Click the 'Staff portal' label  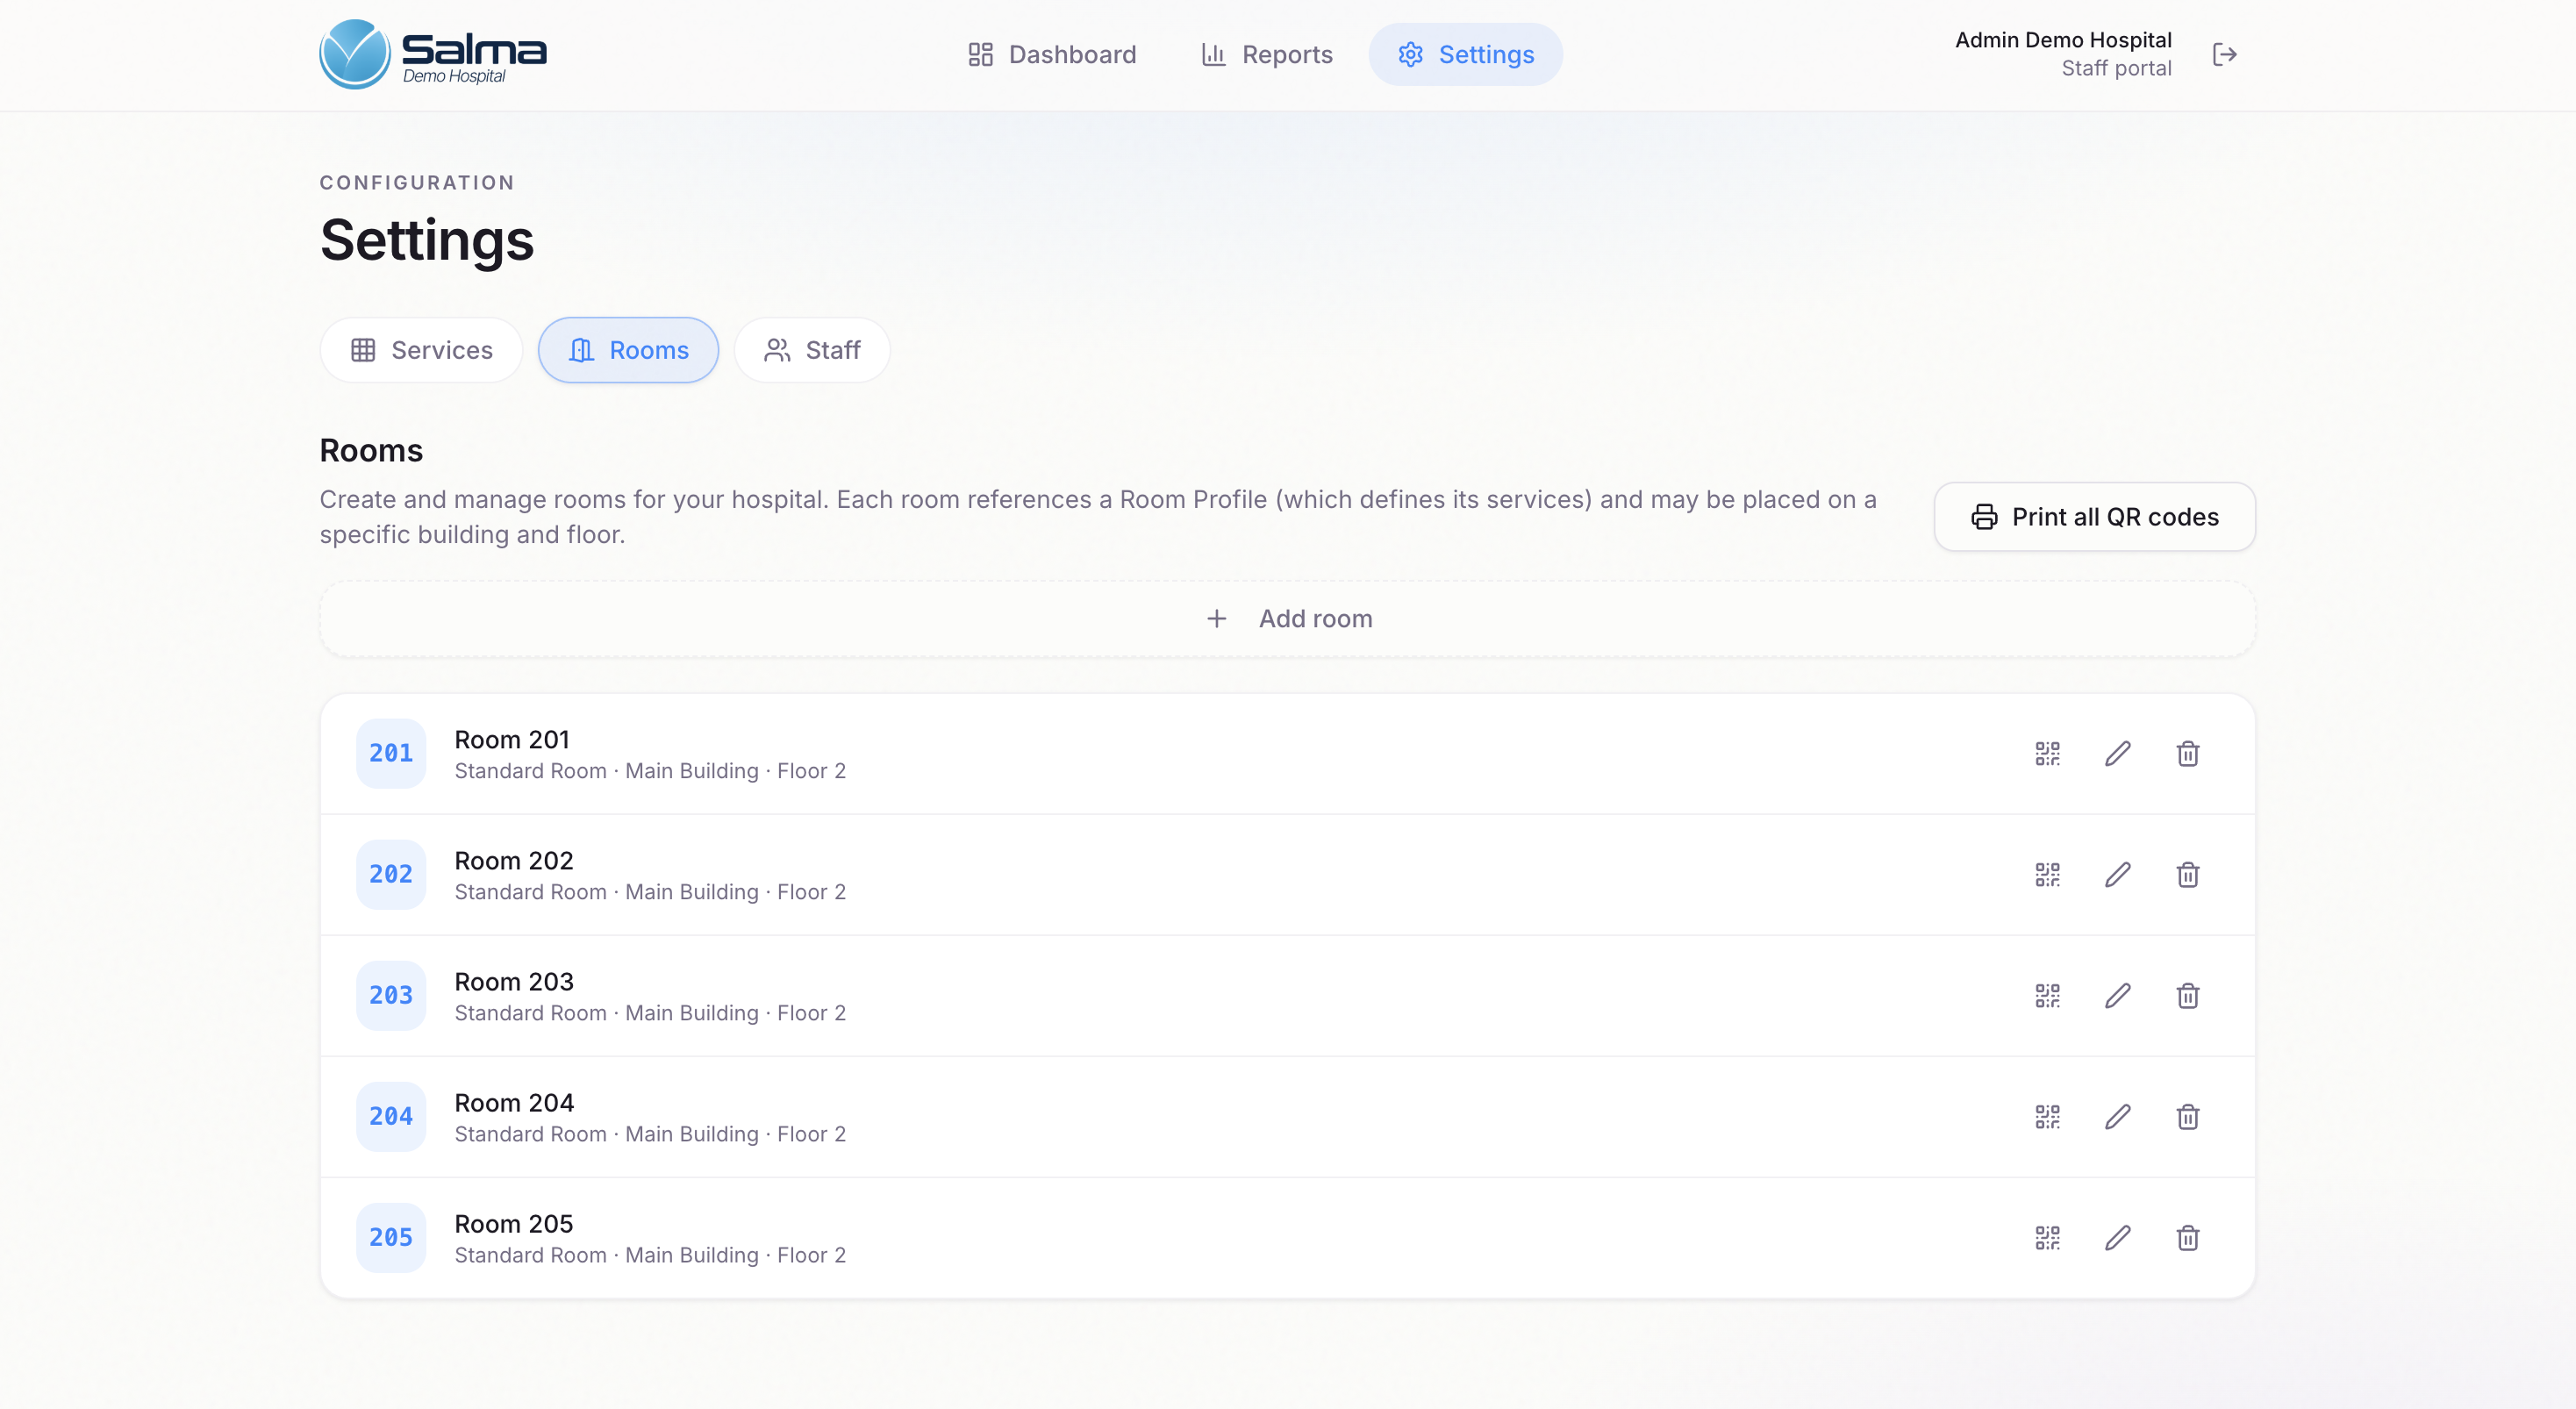coord(2116,68)
